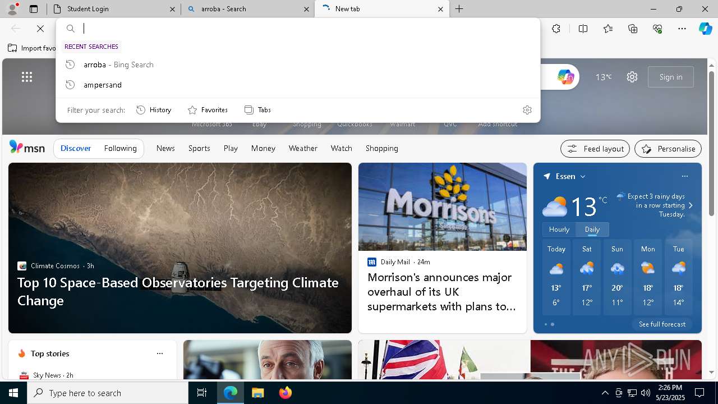718x404 pixels.
Task: Filter search by Tabs
Action: click(x=257, y=110)
